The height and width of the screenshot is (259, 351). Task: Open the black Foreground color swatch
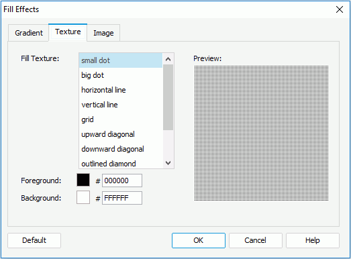83,180
